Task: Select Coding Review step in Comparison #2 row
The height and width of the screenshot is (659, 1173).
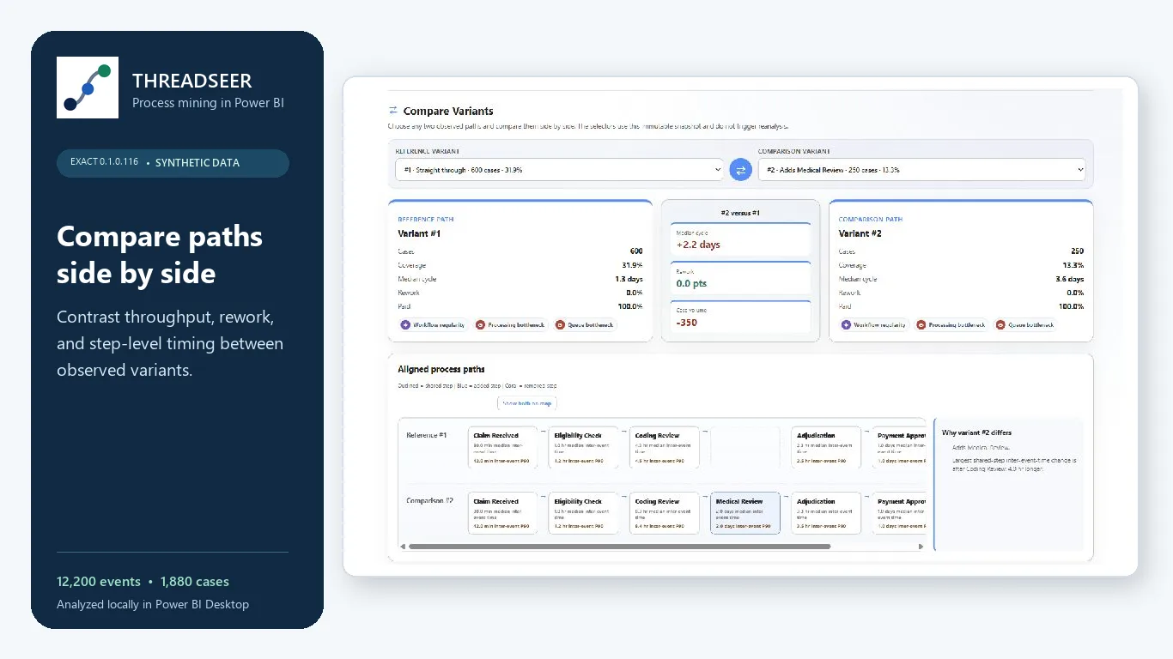Action: pos(664,513)
